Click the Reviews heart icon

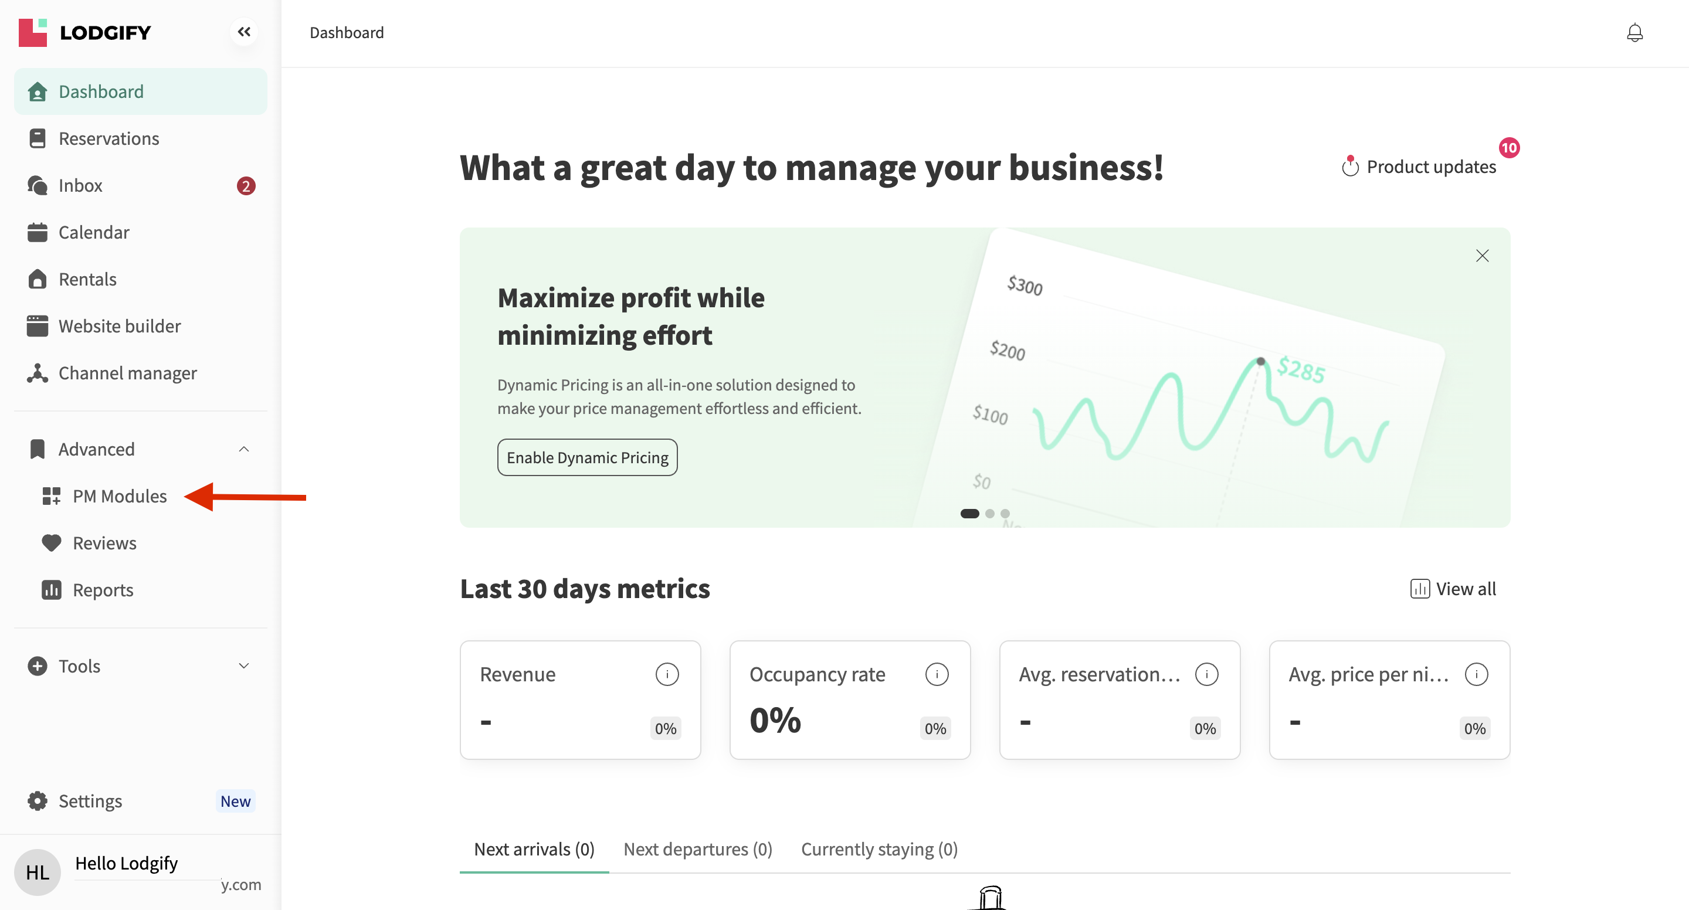tap(51, 543)
